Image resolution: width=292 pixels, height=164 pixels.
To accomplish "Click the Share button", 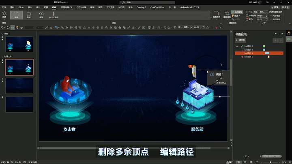I will pyautogui.click(x=275, y=7).
